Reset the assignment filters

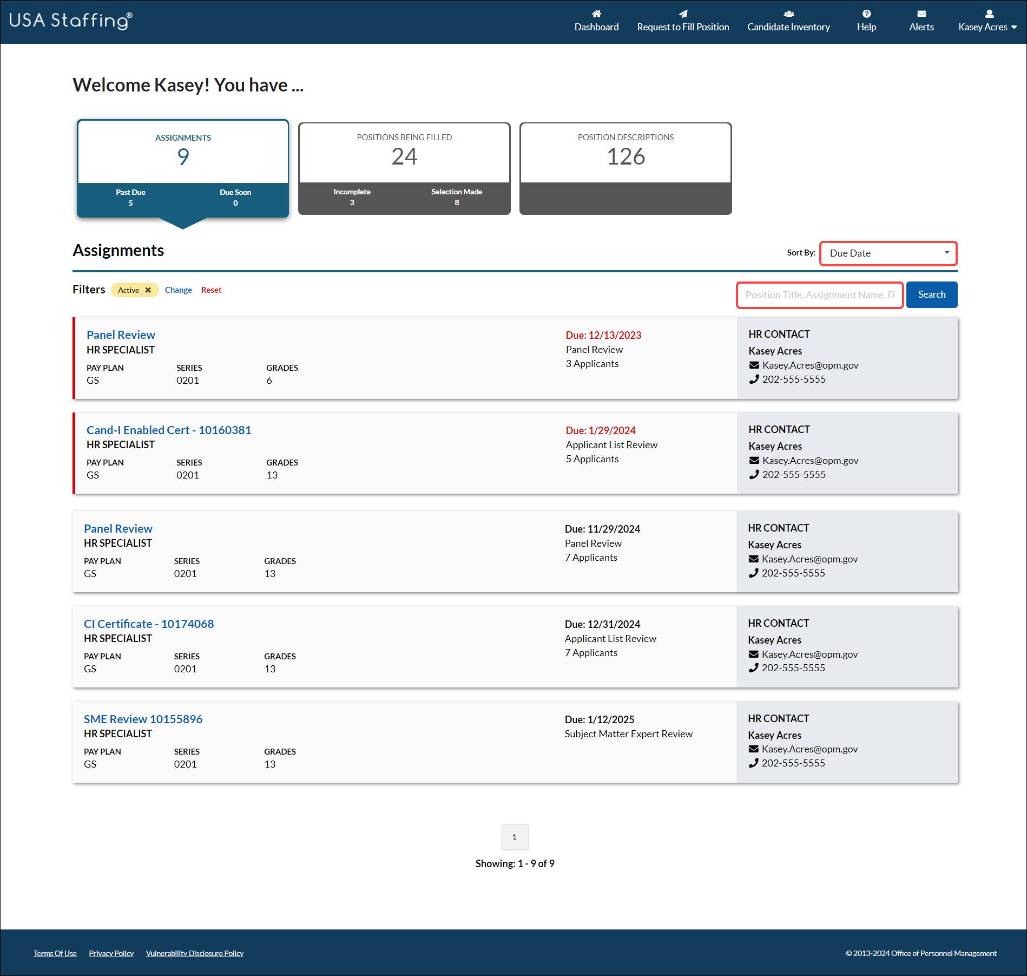point(211,290)
